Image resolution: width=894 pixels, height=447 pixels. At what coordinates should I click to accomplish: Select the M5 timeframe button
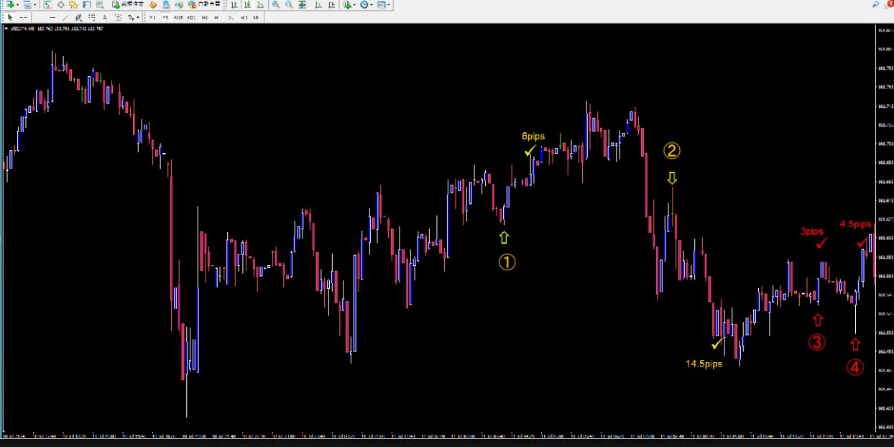pos(165,17)
